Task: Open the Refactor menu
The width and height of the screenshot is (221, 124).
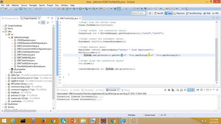Action: pos(15,5)
